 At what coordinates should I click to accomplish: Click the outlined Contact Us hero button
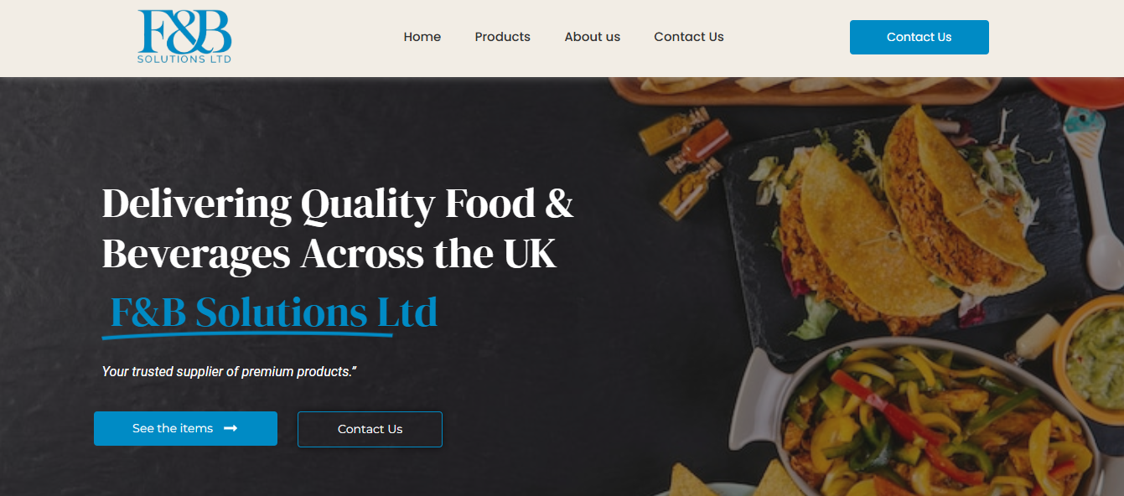(x=370, y=429)
